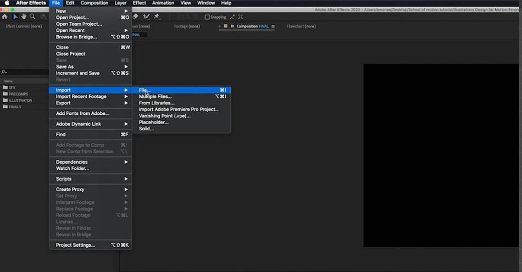Click the Composition FINAL lock icon
This screenshot has height=272, width=522.
(x=232, y=26)
